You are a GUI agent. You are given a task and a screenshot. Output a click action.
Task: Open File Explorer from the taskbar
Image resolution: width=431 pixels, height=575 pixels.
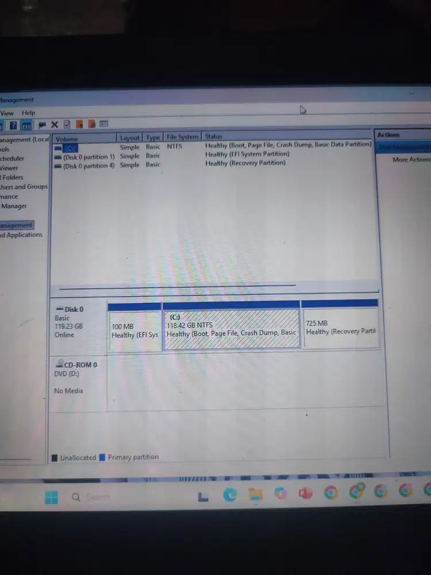coord(255,494)
